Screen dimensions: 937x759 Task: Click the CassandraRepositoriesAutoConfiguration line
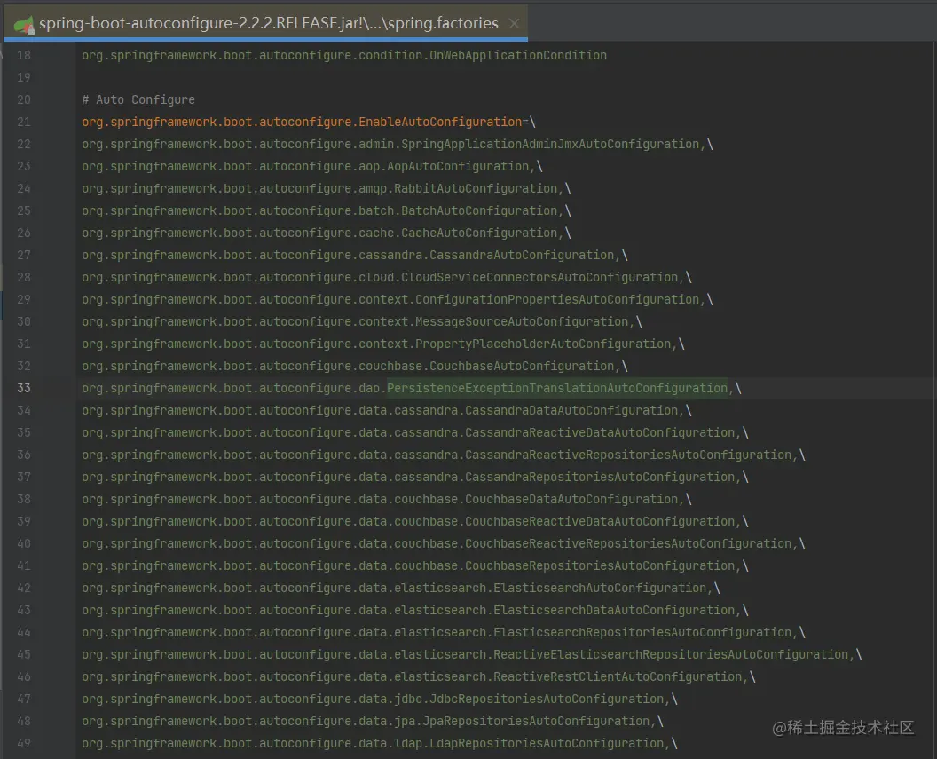click(x=415, y=477)
